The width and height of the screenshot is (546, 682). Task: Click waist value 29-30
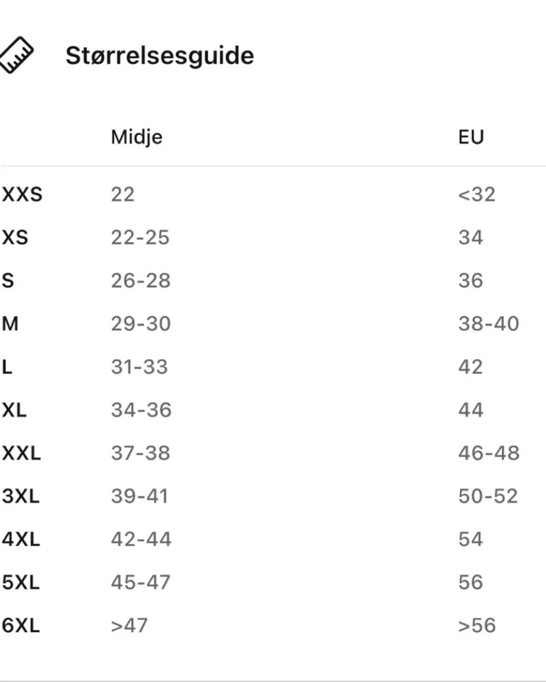point(140,324)
